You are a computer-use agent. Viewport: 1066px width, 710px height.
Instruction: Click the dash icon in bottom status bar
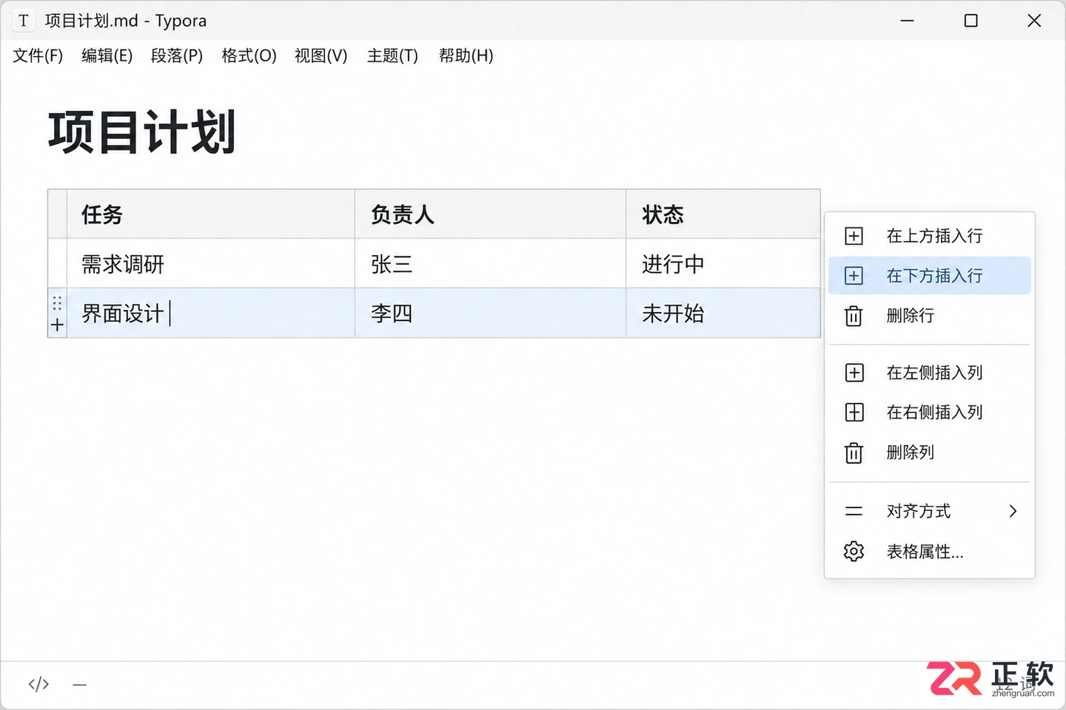pos(80,685)
